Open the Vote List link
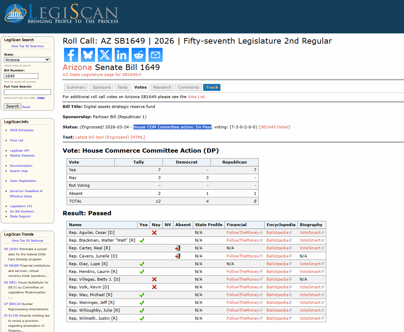Viewport: 404px width, 332px height. [x=196, y=97]
